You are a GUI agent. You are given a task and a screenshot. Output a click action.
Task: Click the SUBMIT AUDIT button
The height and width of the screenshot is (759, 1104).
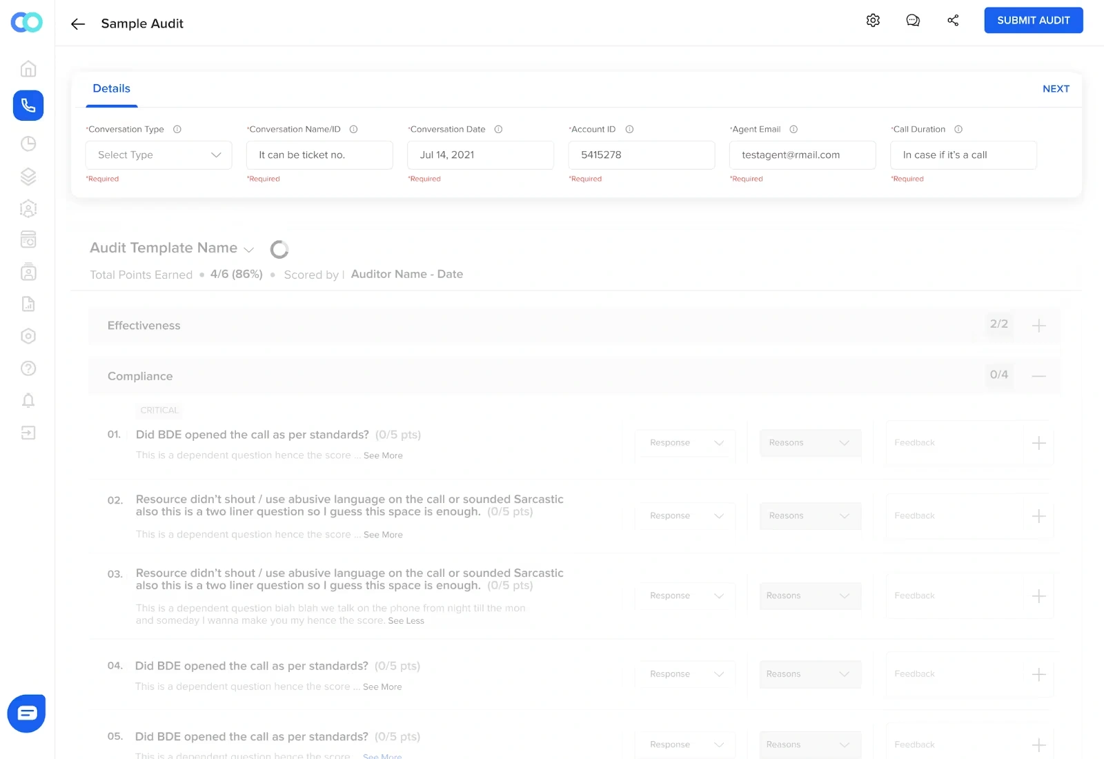[1033, 20]
